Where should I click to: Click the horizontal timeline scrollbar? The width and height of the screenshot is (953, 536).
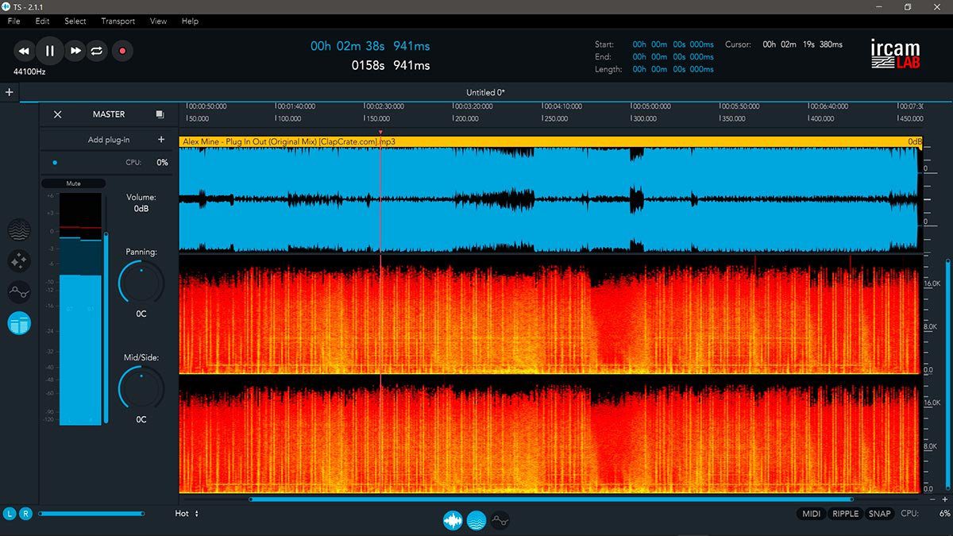tap(551, 499)
